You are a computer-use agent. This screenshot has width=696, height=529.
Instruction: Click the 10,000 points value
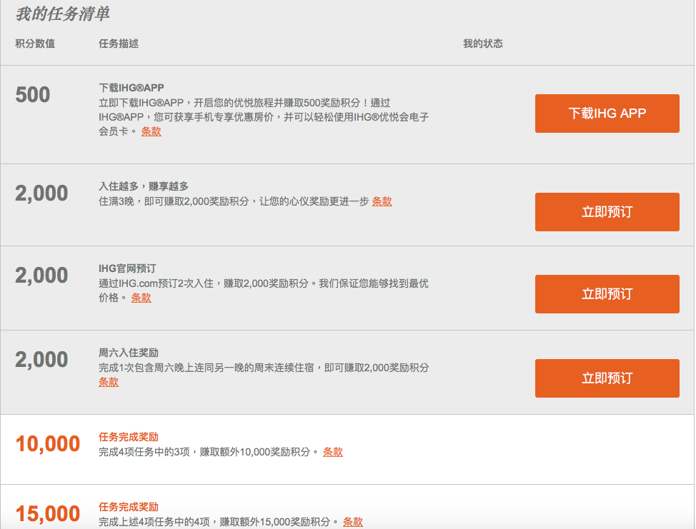48,444
